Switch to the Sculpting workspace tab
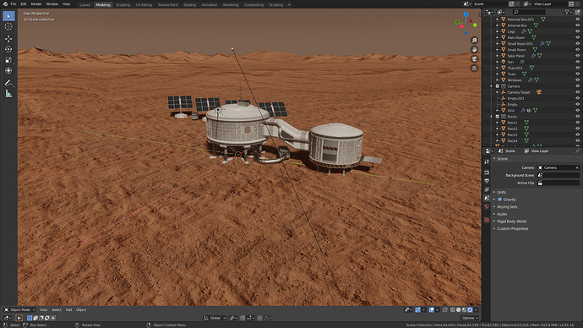Viewport: 583px width, 328px height. click(123, 5)
